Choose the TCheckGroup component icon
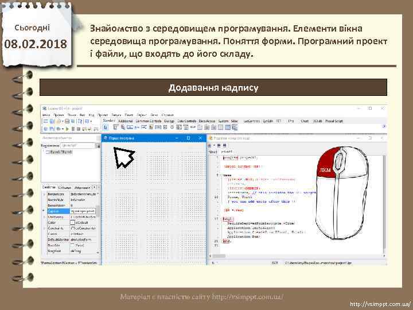413x310 pixels. [x=213, y=127]
